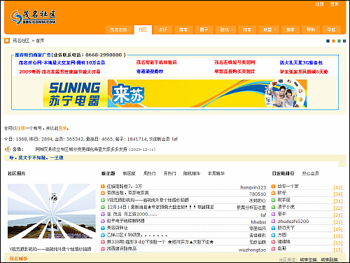Open the red 2009 ad link
The image size is (350, 263).
[59, 72]
